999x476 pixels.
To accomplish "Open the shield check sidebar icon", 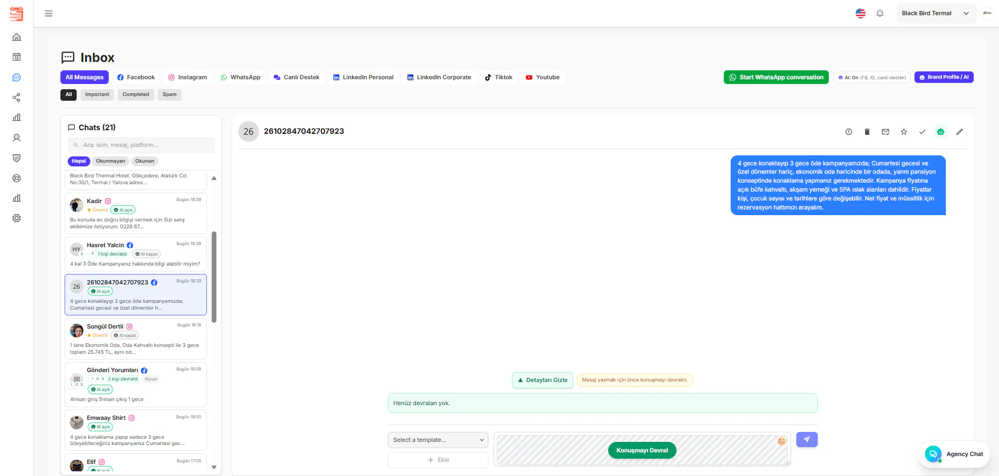I will pyautogui.click(x=17, y=158).
